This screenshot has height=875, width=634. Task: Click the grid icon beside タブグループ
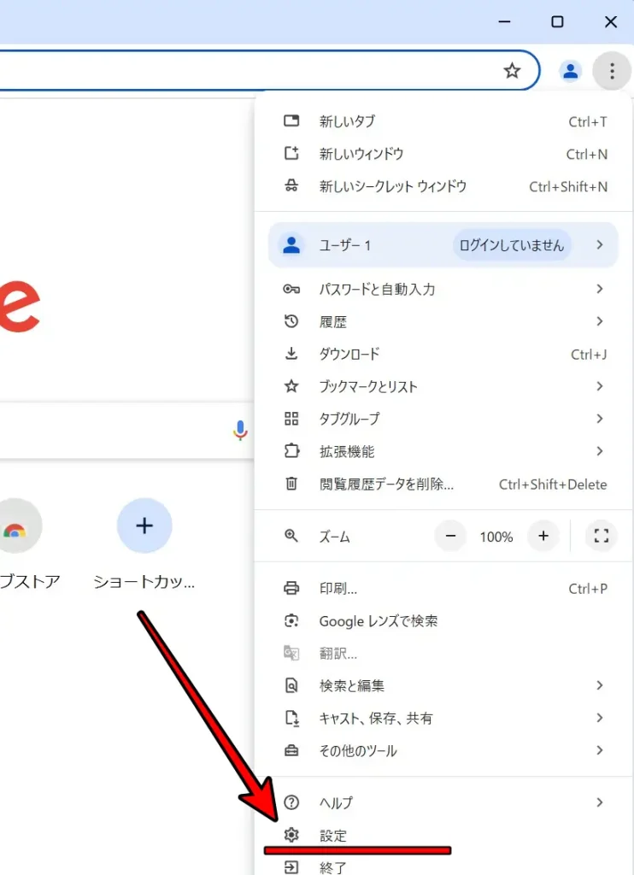pyautogui.click(x=291, y=419)
